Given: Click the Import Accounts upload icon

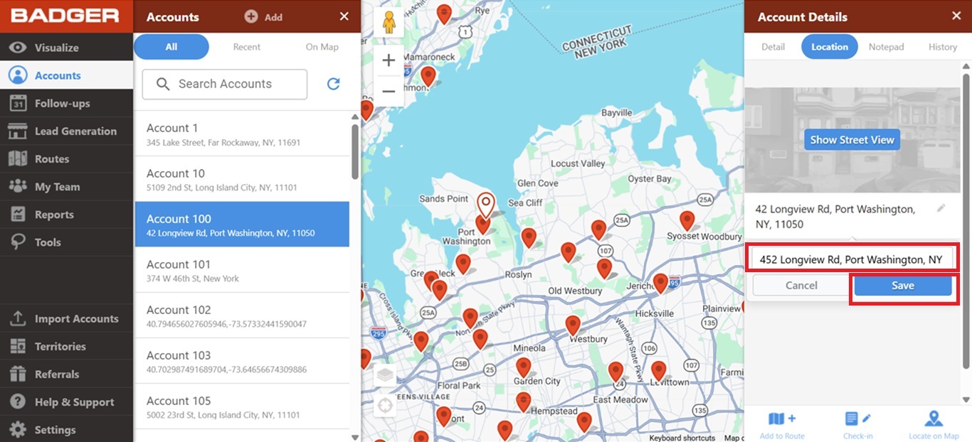Looking at the screenshot, I should (18, 318).
